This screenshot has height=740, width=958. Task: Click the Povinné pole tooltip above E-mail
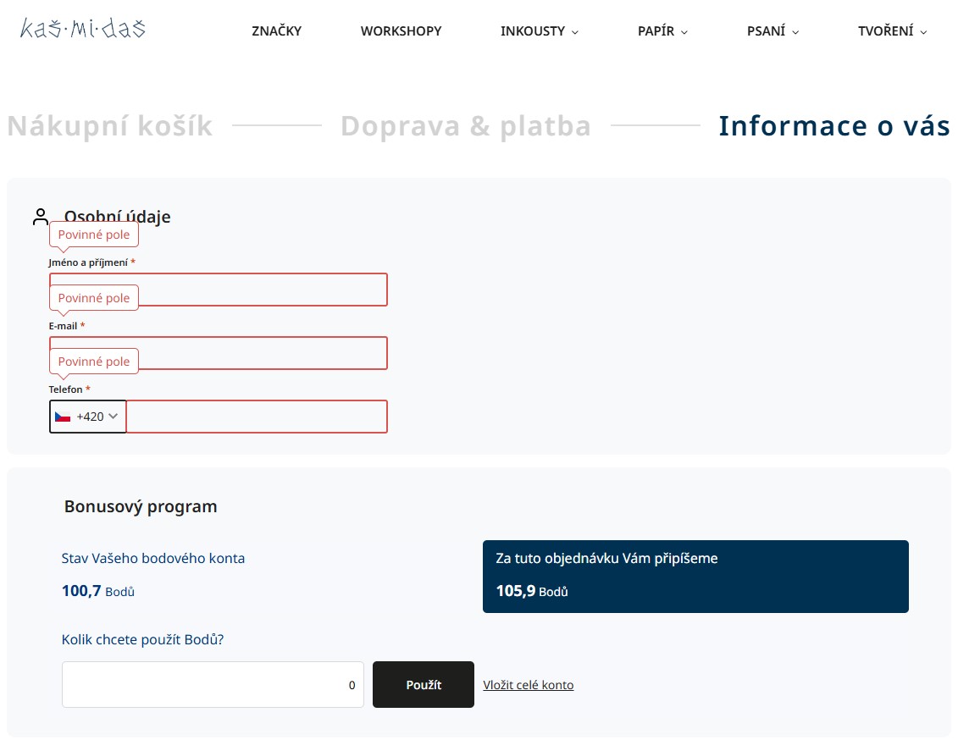[94, 298]
